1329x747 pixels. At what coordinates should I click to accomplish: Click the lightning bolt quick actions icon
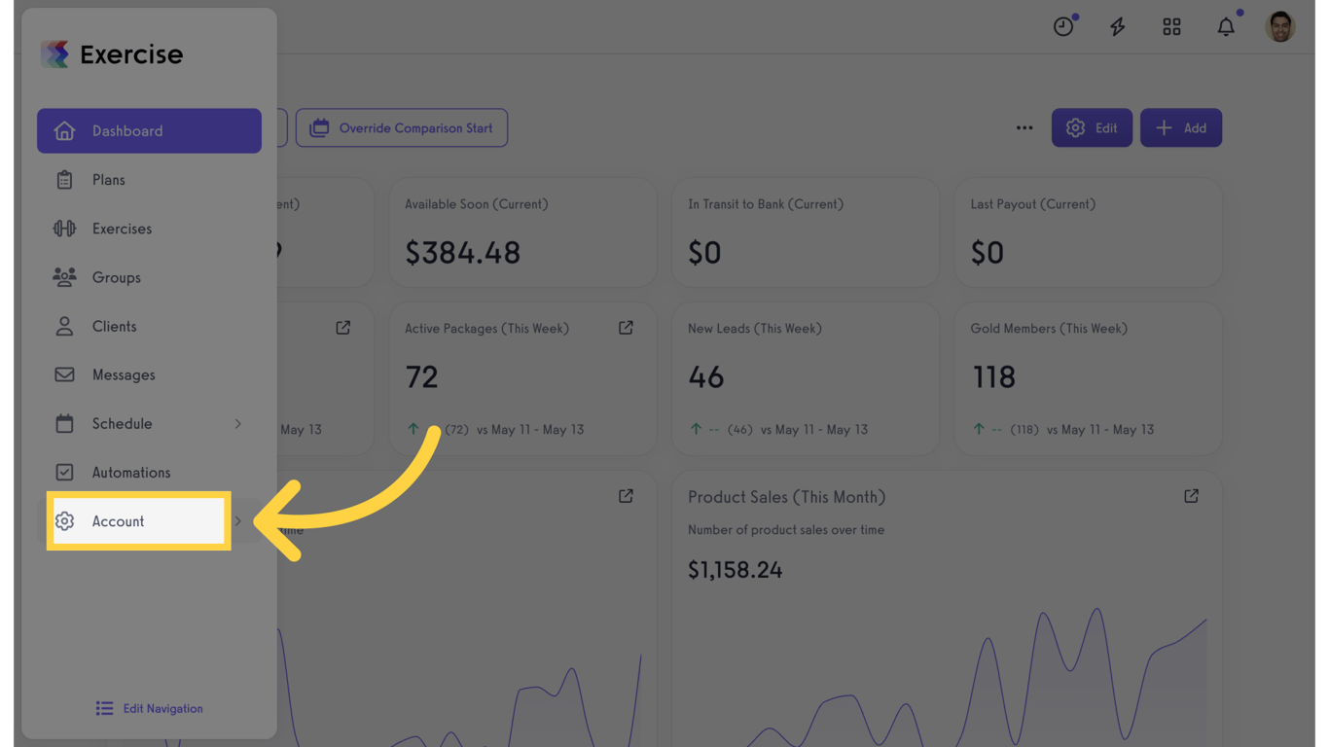[1118, 26]
